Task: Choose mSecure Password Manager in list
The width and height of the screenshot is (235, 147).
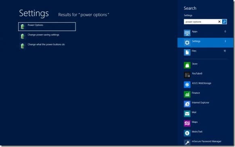Action: tap(206, 141)
